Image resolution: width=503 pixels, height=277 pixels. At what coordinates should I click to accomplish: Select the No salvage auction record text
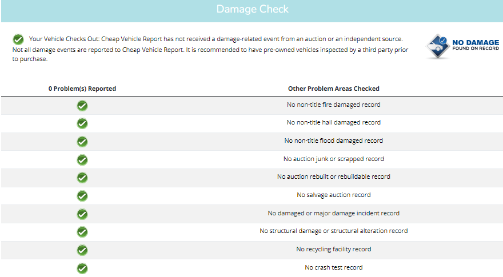334,195
